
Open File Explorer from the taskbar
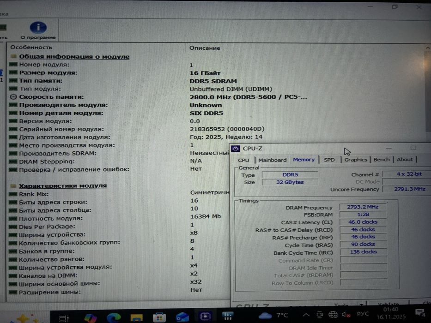tap(136, 317)
